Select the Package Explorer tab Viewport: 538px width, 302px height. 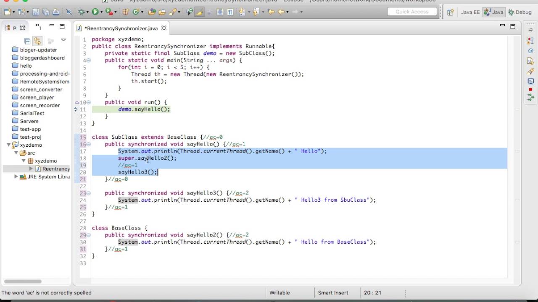coord(15,28)
